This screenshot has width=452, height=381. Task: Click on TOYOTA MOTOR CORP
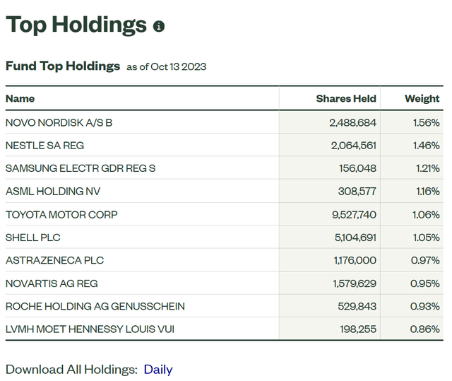coord(61,214)
